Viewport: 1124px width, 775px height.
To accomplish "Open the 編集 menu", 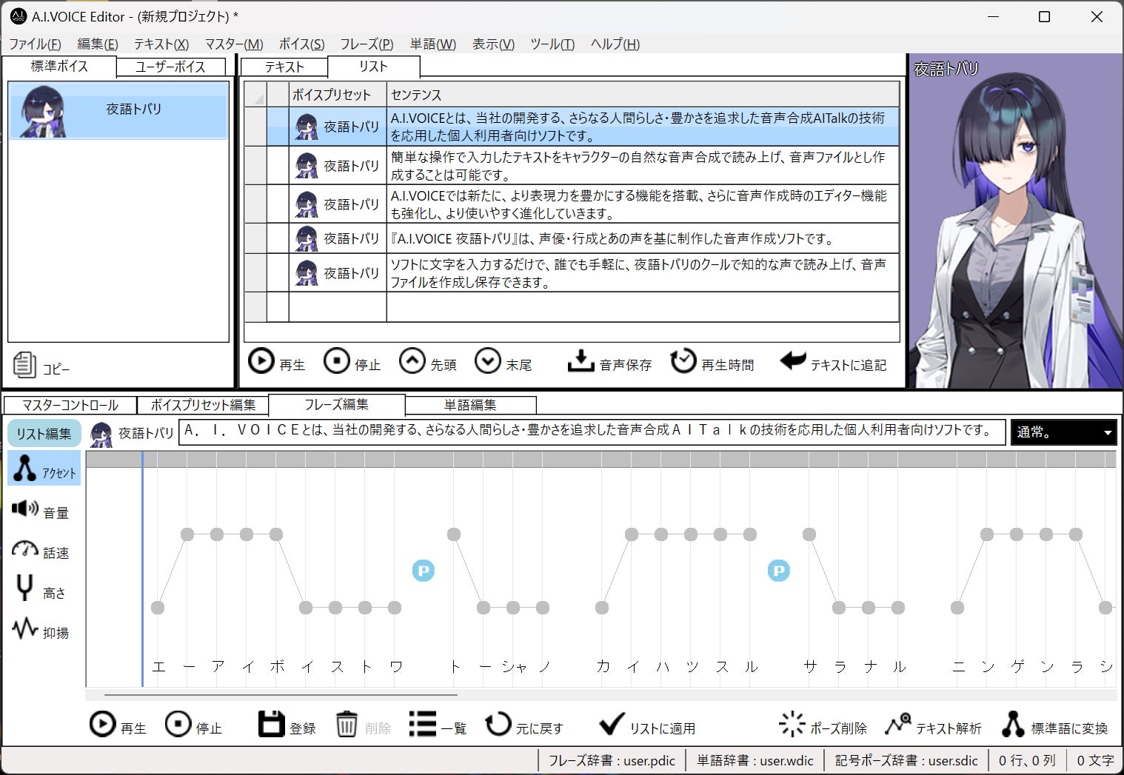I will [98, 44].
